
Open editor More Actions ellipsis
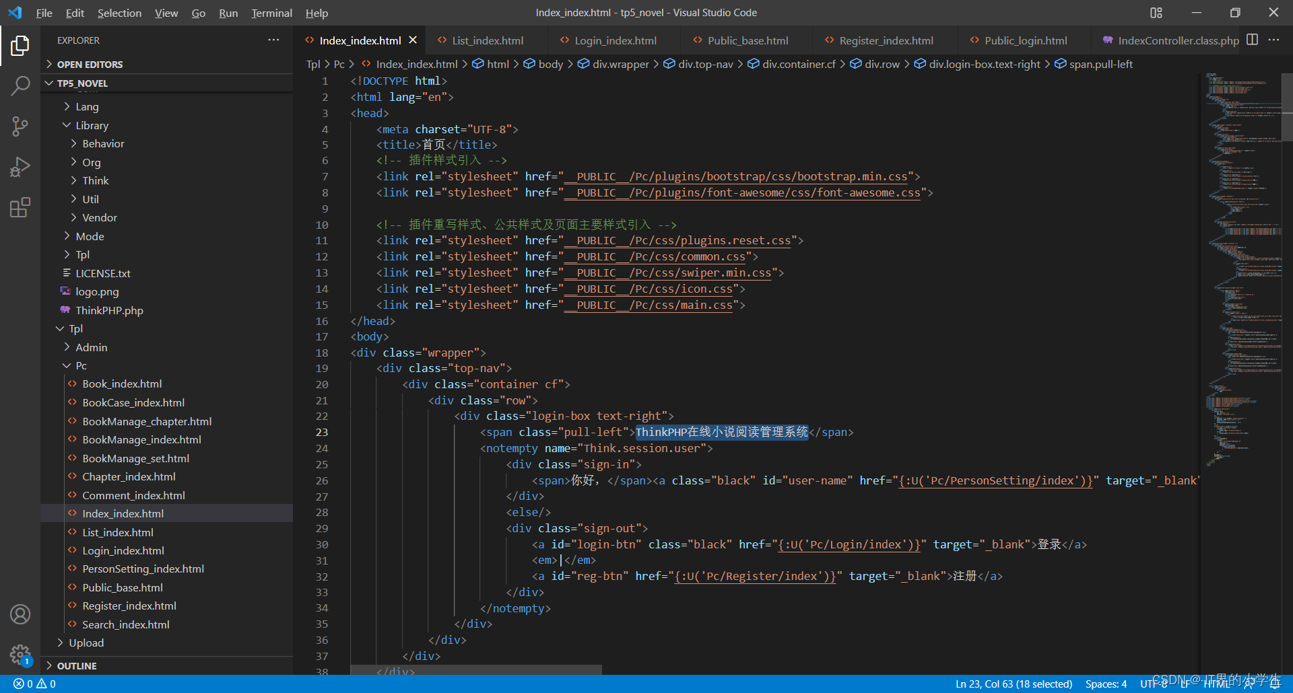[1273, 40]
